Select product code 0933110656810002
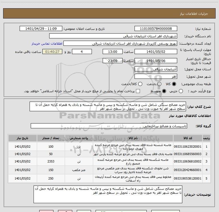Image resolution: width=219 pixels, height=212 pixels. click(x=188, y=161)
